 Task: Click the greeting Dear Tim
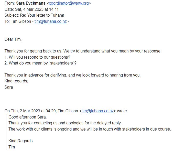[x=13, y=39]
